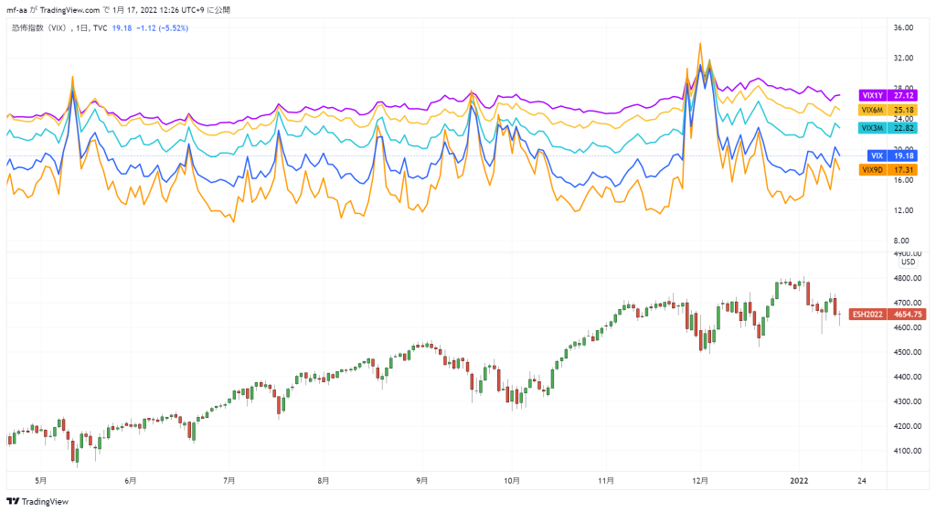Select the yellow VIX6M 25.18 price label

888,110
